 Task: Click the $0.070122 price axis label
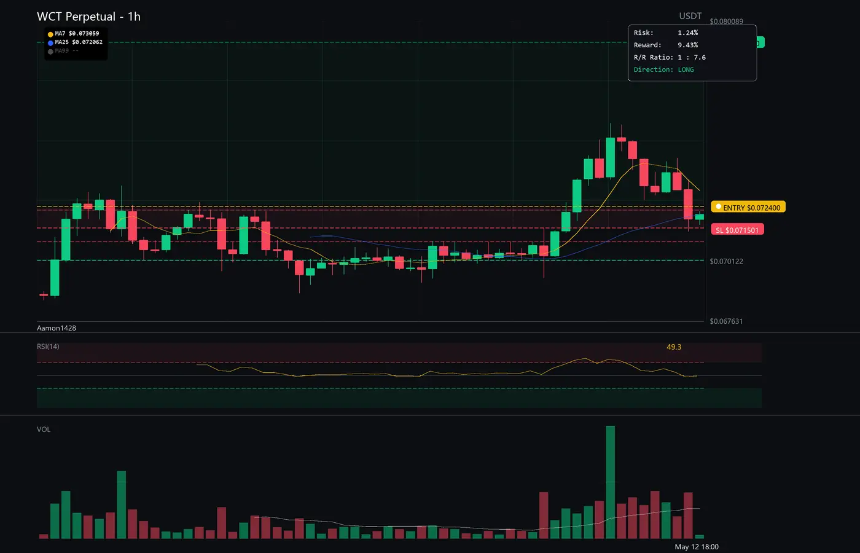(726, 261)
